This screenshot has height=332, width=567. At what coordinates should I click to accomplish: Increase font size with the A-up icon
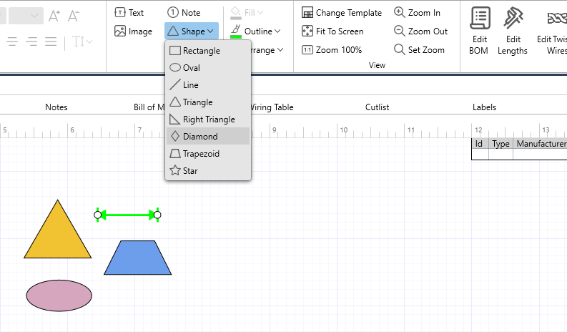(x=54, y=16)
